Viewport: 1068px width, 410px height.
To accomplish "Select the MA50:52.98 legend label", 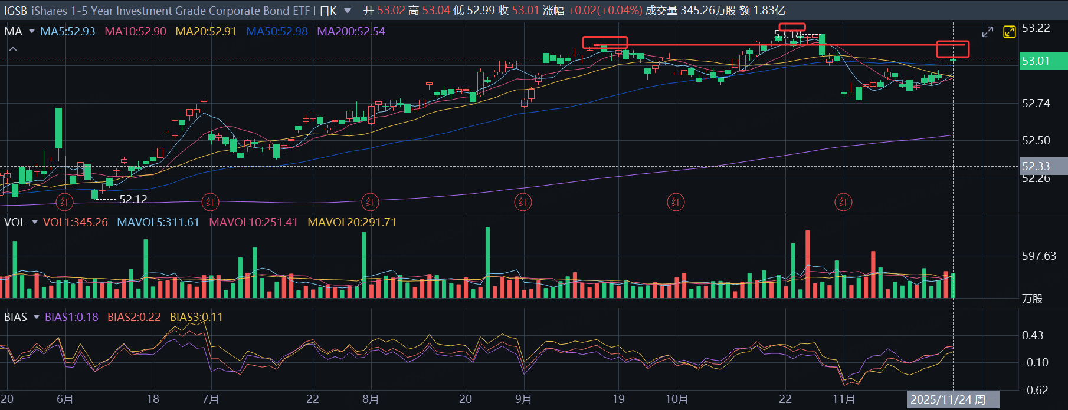I will click(277, 31).
